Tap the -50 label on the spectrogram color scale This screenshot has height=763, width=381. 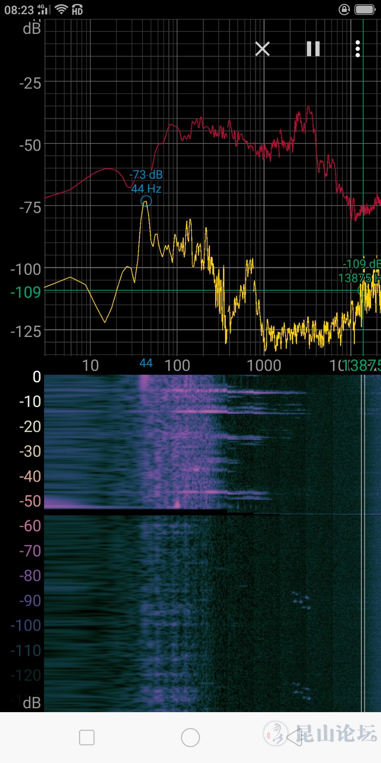click(x=30, y=501)
